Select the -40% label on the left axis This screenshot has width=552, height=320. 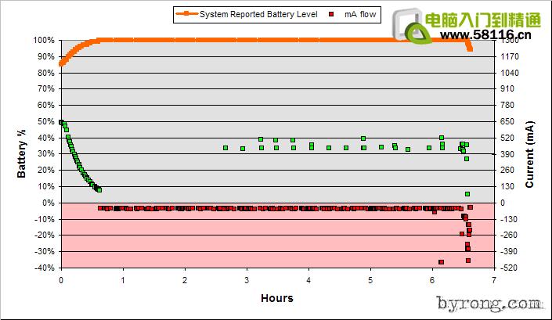pos(44,268)
